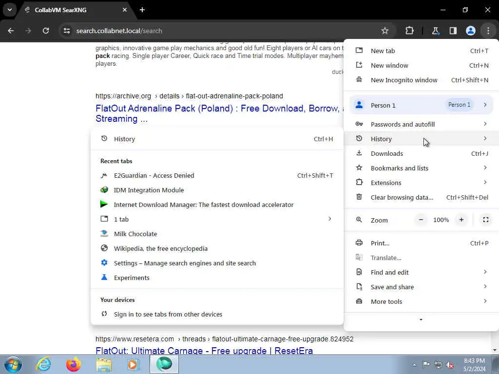Open FlatOut: Ultimate Carnage ResetEra result
Image resolution: width=499 pixels, height=374 pixels.
(x=204, y=351)
